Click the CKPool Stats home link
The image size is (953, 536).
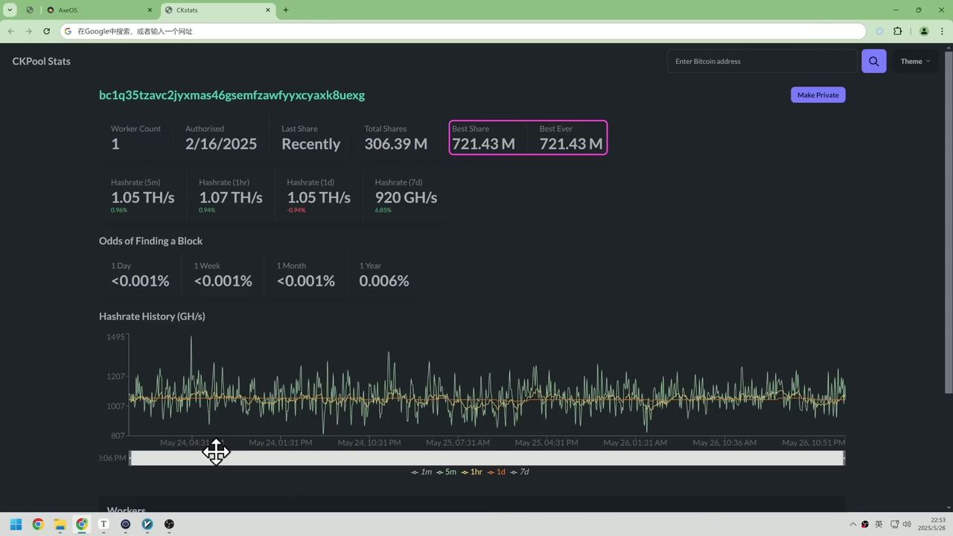point(41,61)
